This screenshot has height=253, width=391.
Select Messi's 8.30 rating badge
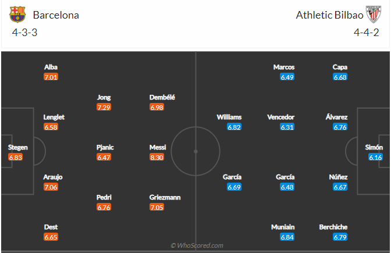pos(157,157)
